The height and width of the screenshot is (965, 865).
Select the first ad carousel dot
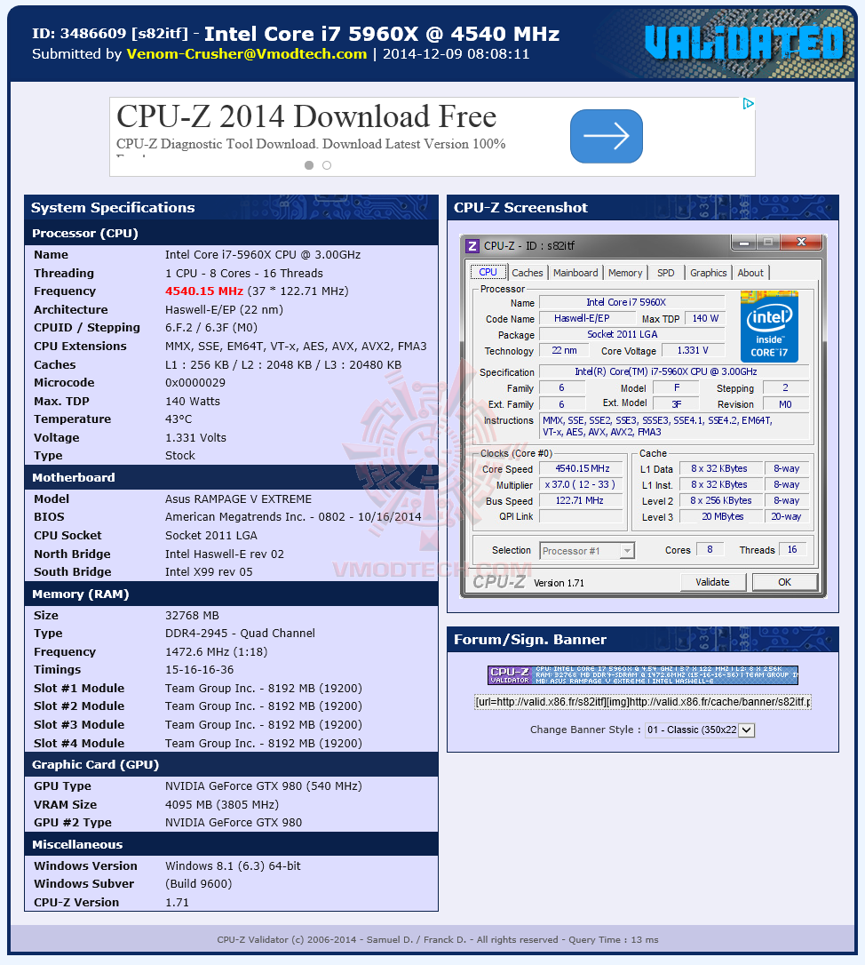coord(309,165)
